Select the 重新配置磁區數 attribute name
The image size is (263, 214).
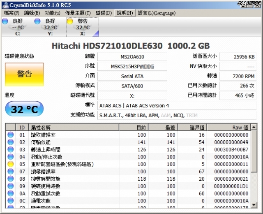coord(62,164)
